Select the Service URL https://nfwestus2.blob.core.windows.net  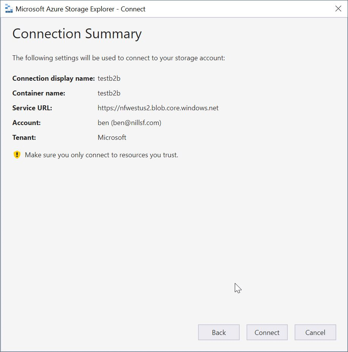coord(158,108)
